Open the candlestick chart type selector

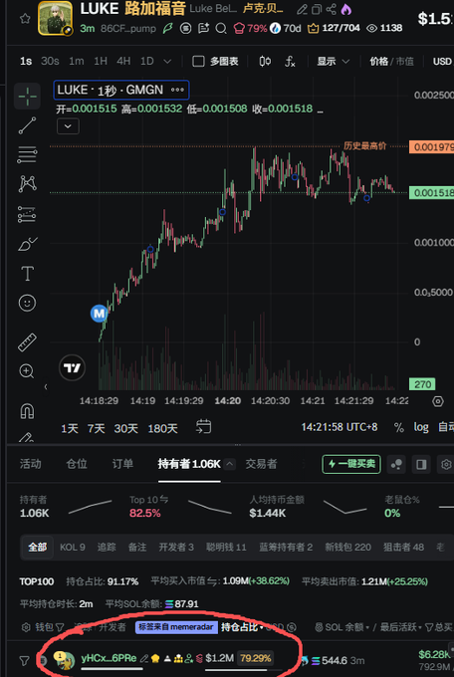point(265,62)
